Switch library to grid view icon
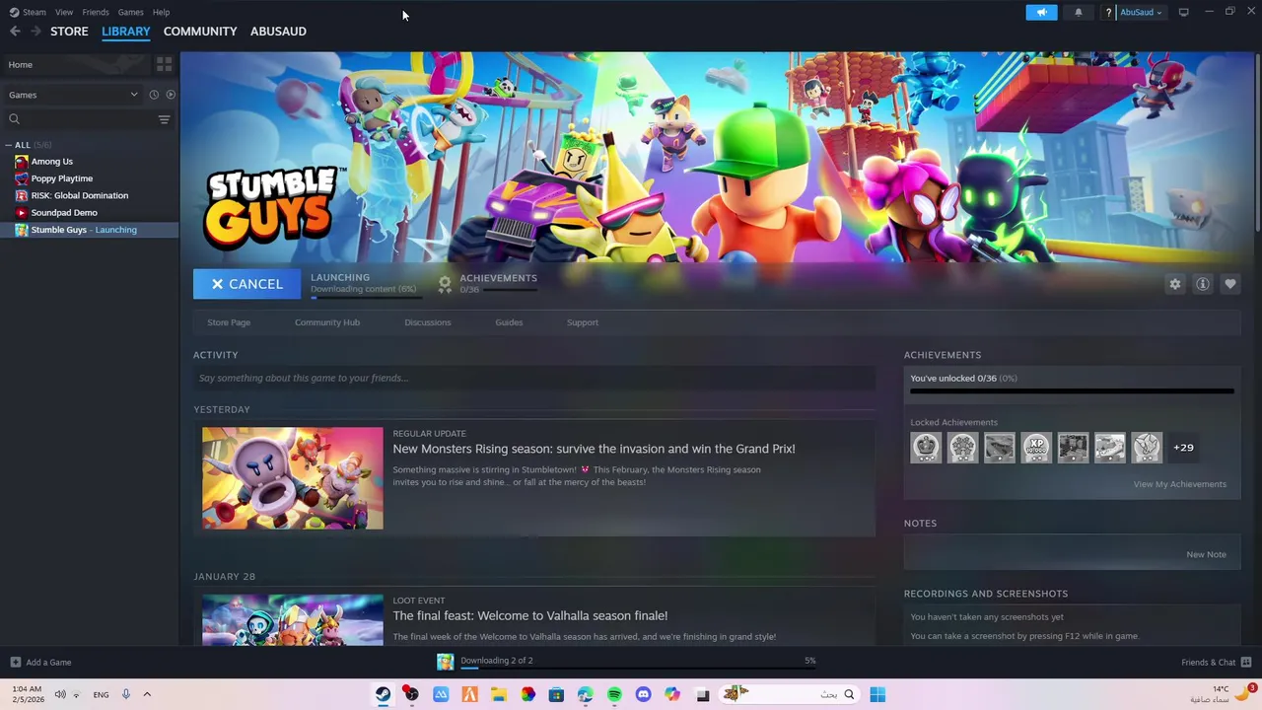Viewport: 1262px width, 710px height. point(164,64)
